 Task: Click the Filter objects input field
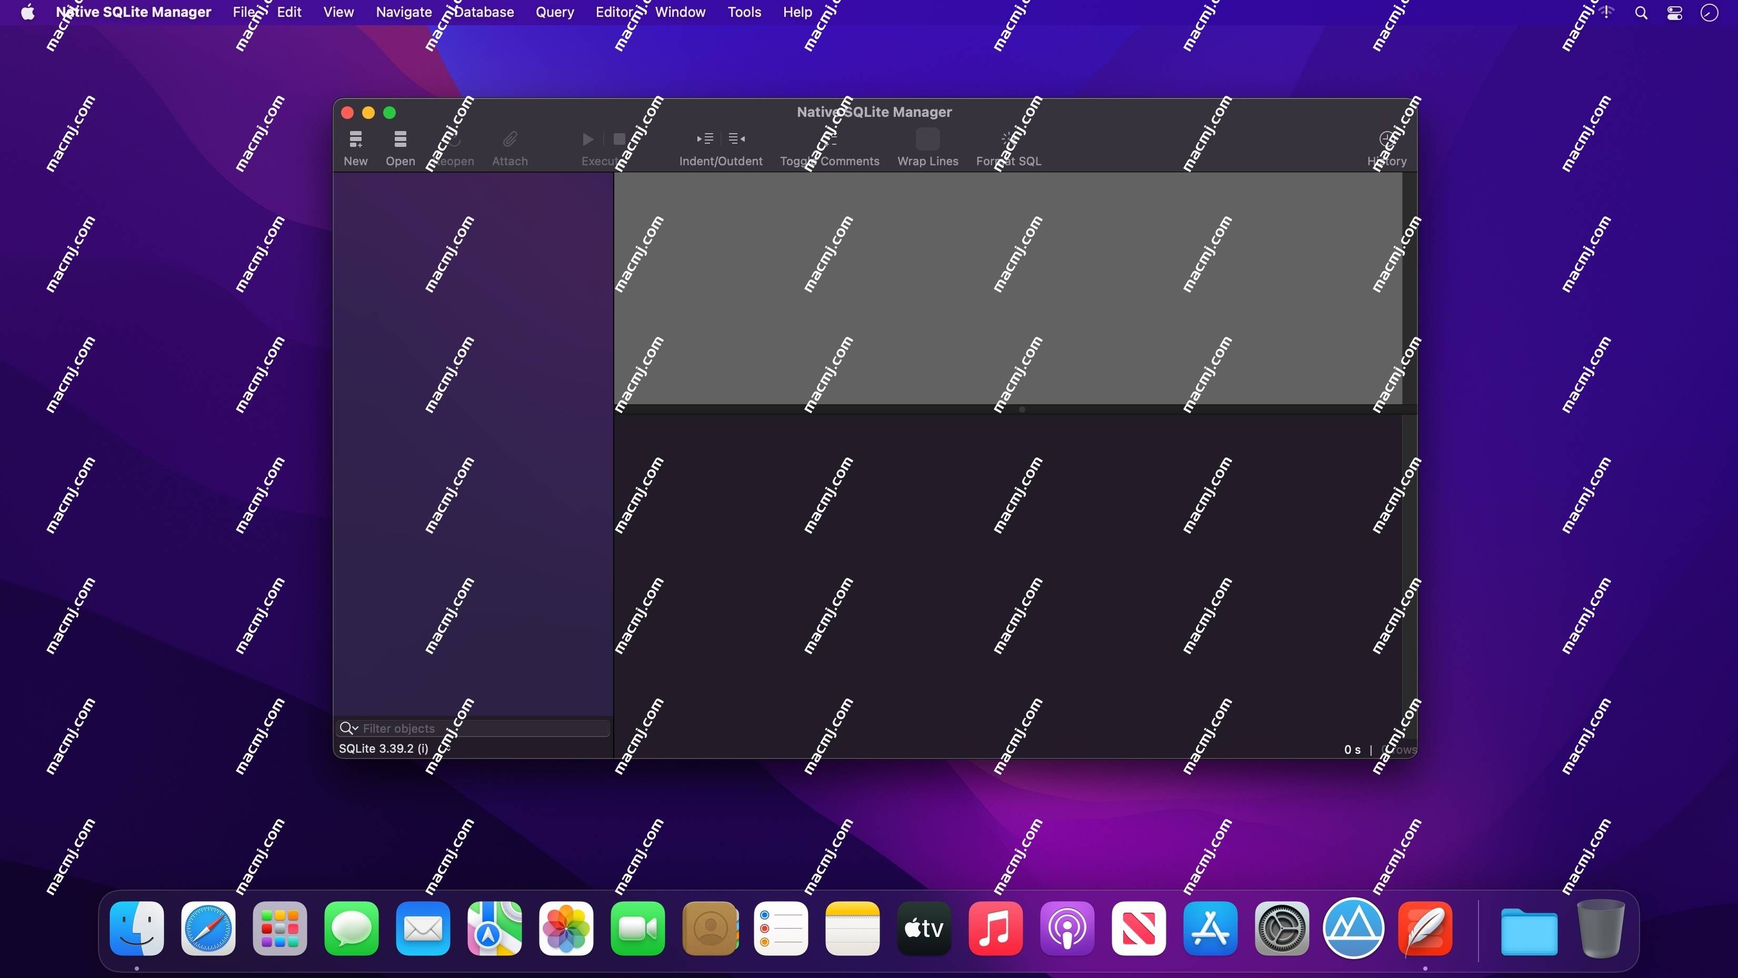pyautogui.click(x=472, y=727)
